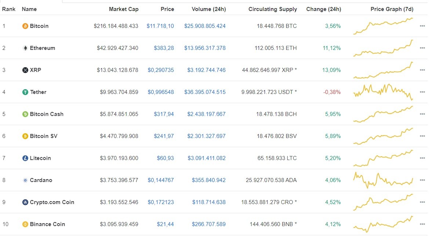Open the three-dot menu on Tether row

coord(423,92)
